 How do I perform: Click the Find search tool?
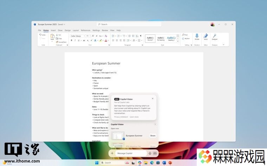(x=185, y=35)
